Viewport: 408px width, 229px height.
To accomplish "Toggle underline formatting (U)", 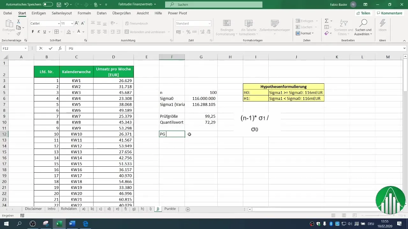I will coord(45,32).
